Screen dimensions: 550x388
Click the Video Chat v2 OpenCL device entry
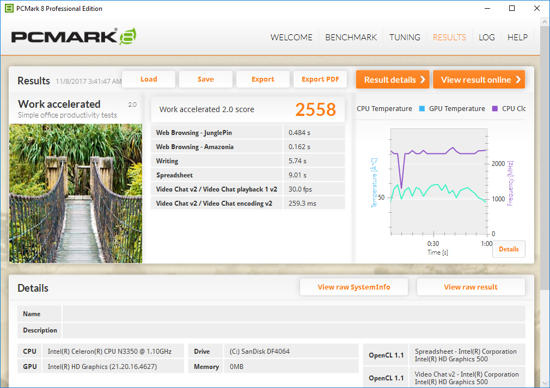coord(467,378)
